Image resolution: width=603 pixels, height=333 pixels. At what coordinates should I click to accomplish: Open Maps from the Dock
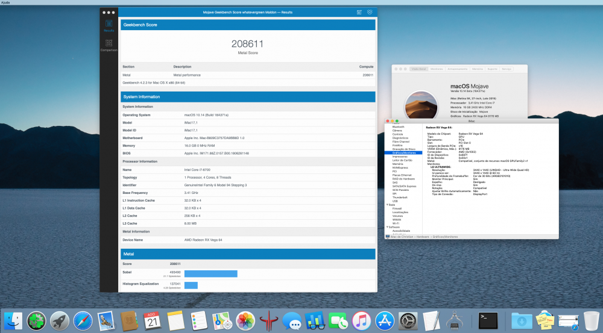click(223, 321)
